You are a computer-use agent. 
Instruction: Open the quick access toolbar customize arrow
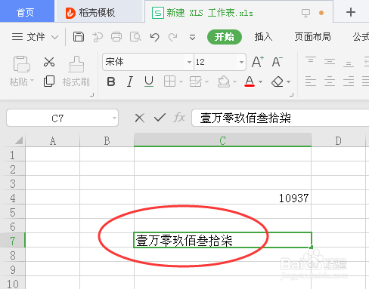[192, 38]
